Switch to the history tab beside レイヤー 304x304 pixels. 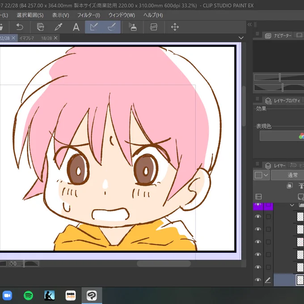pyautogui.click(x=296, y=165)
